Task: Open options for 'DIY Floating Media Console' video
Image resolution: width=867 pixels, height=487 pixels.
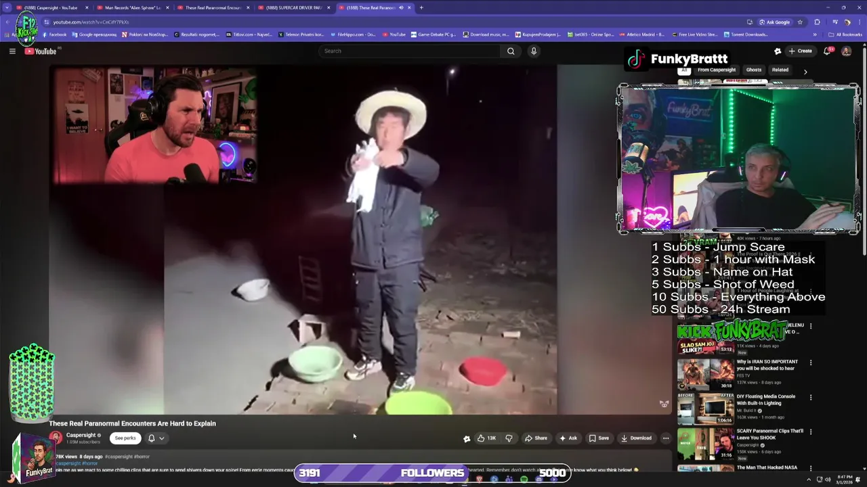Action: pyautogui.click(x=811, y=397)
